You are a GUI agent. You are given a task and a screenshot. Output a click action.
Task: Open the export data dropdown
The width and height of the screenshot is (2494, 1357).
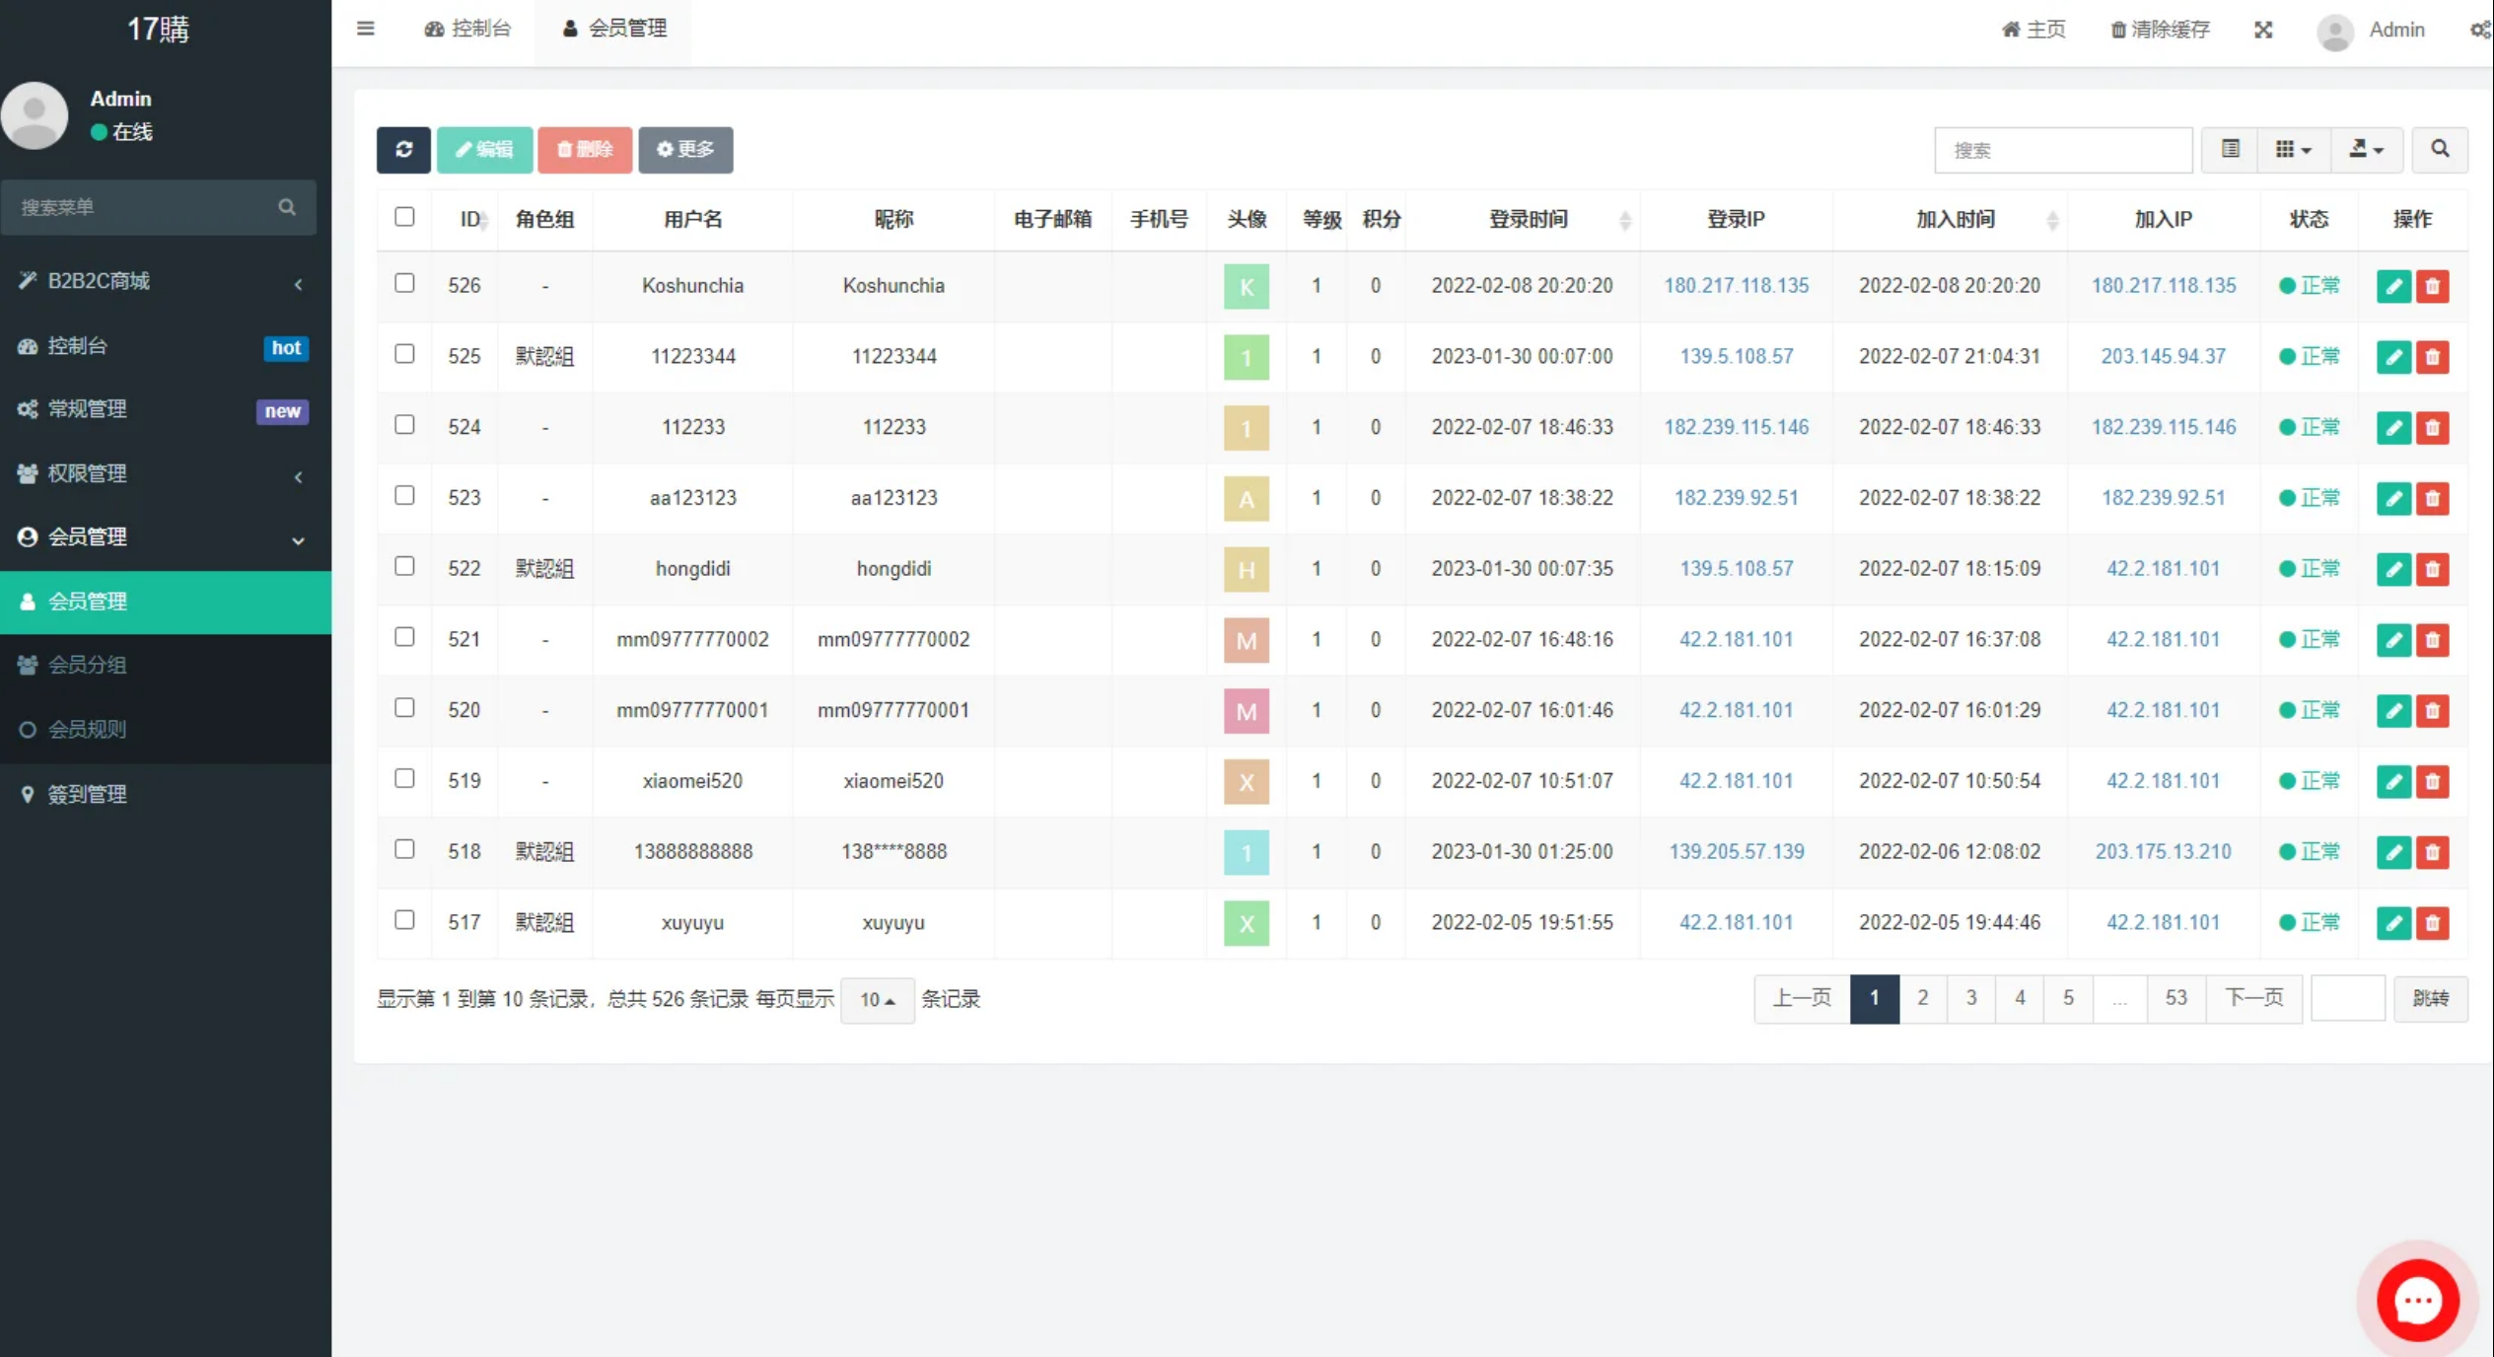(2366, 149)
